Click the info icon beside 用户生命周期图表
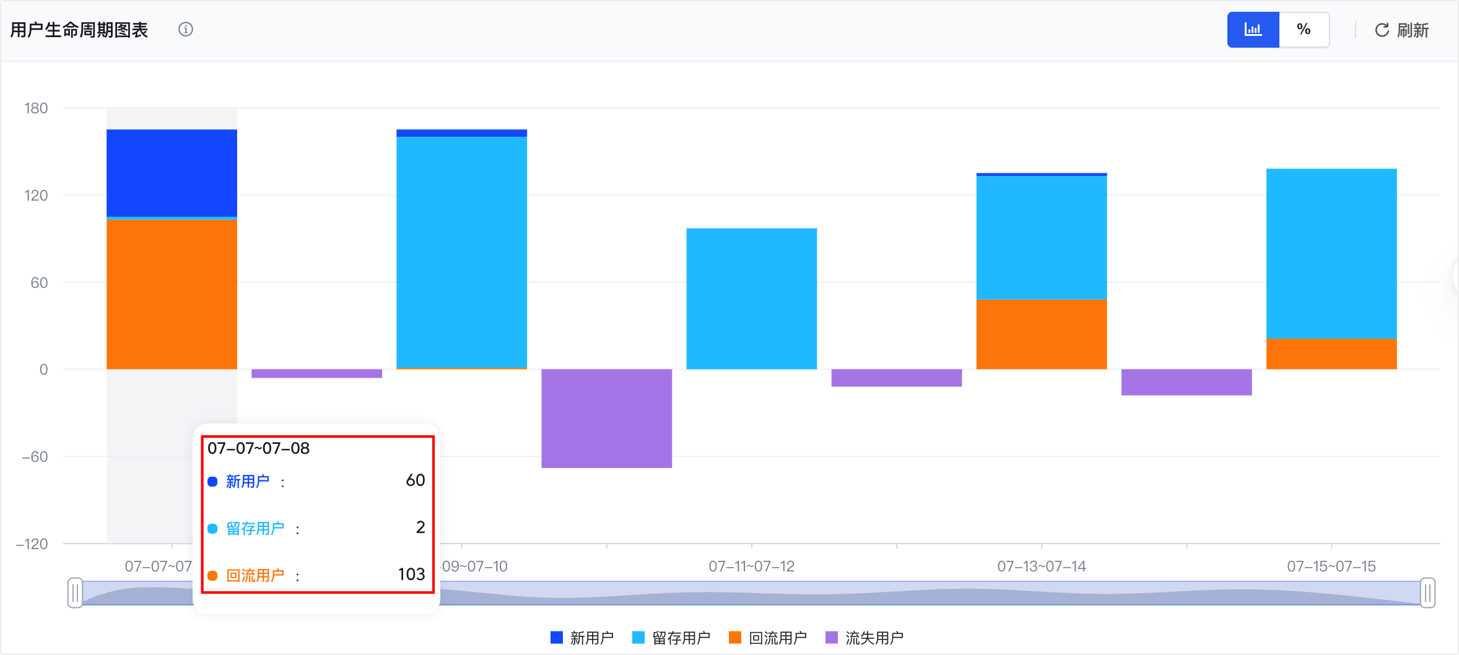This screenshot has width=1459, height=655. 186,29
